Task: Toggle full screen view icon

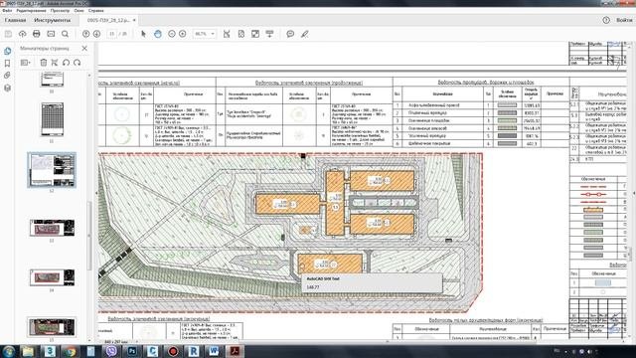Action: (x=255, y=34)
